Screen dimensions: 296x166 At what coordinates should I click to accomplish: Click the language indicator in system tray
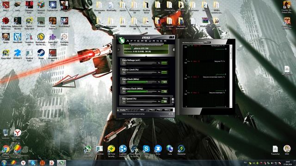245,163
